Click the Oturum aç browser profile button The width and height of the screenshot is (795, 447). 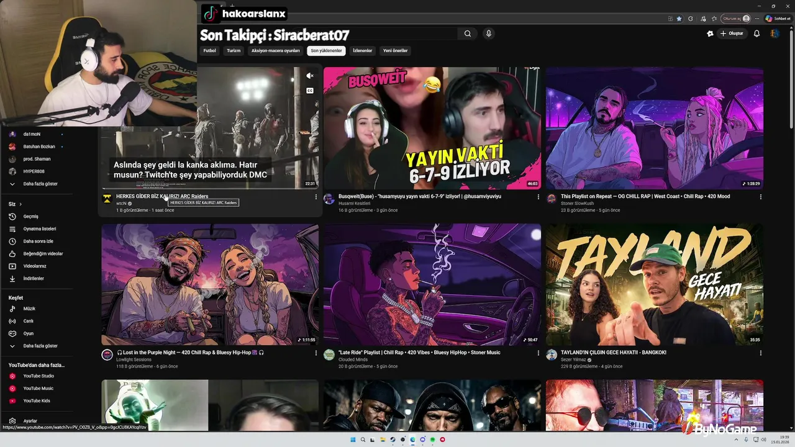(x=735, y=19)
